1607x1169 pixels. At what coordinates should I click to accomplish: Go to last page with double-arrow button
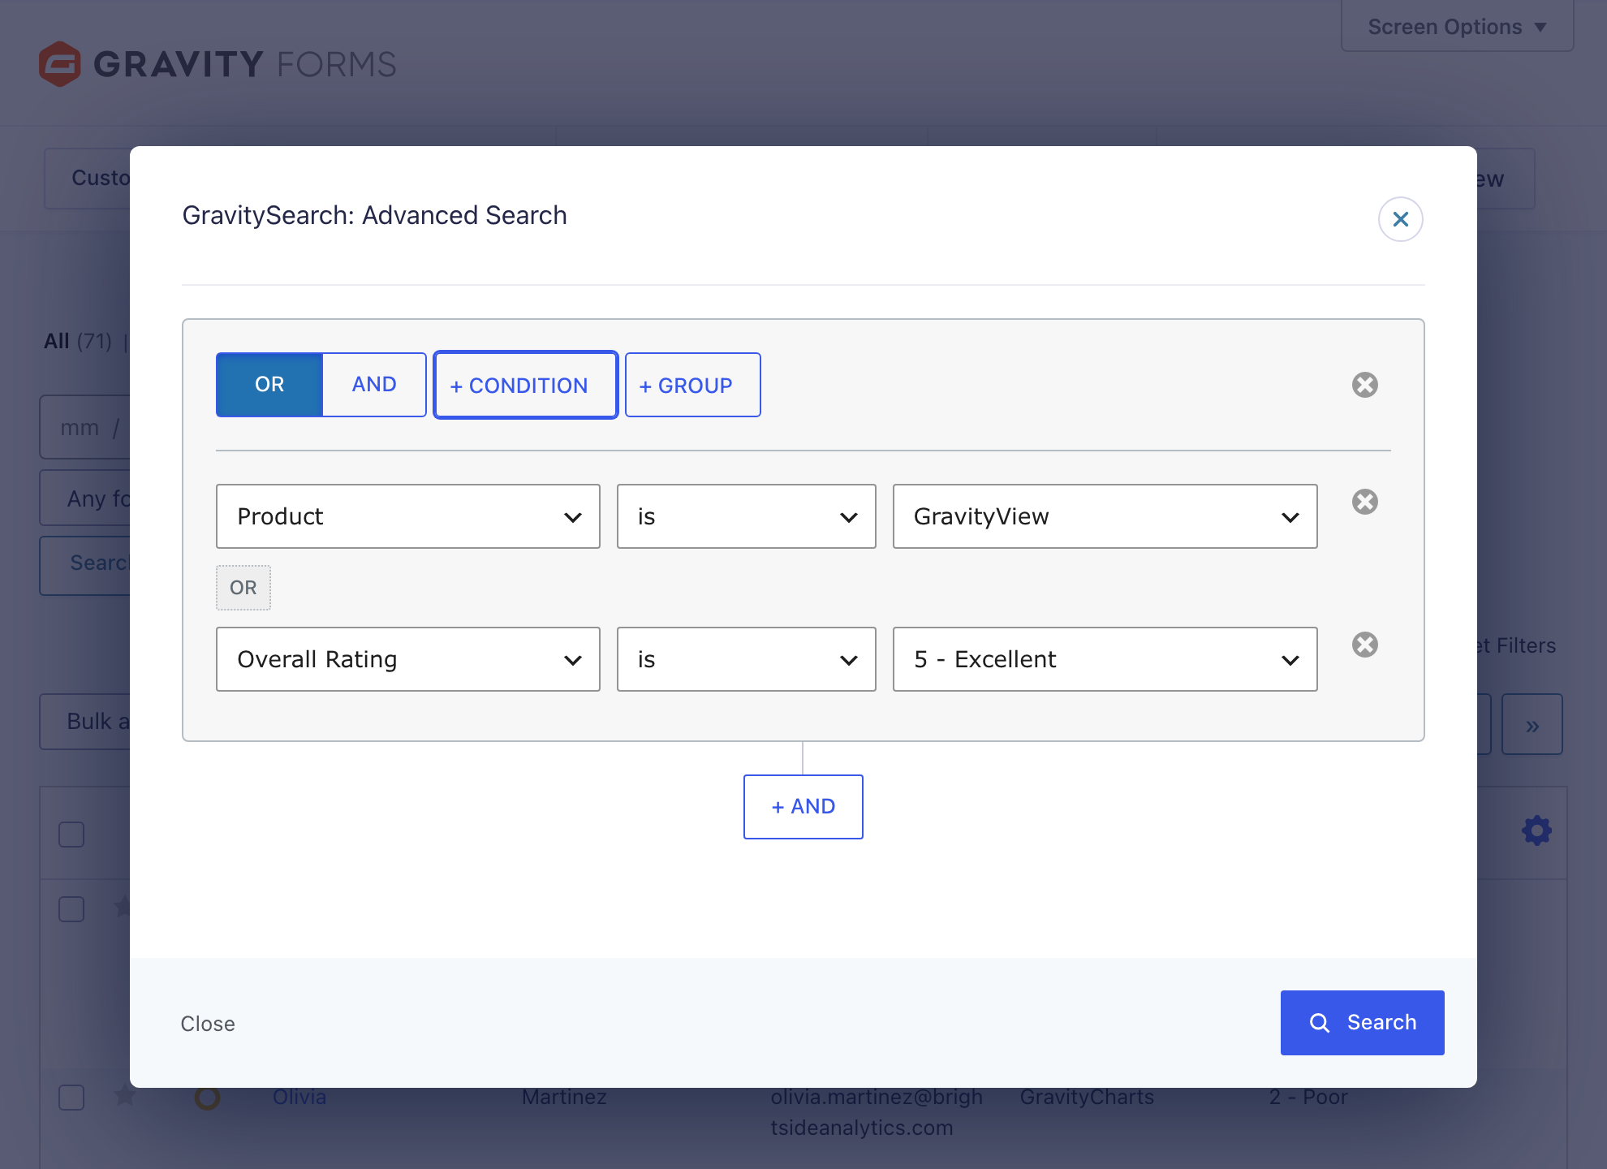pyautogui.click(x=1532, y=724)
